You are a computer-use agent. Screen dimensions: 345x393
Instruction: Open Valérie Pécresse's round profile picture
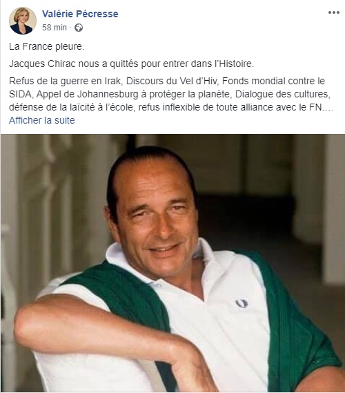pyautogui.click(x=23, y=21)
